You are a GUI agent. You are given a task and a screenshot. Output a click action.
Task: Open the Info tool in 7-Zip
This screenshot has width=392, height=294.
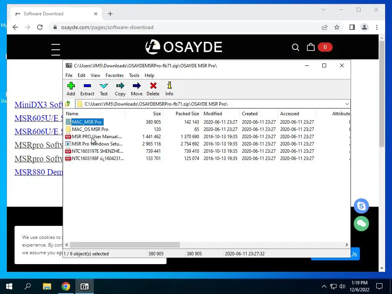click(x=170, y=85)
